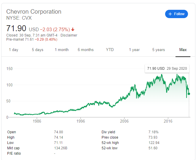Select the 5 days range tab

37,50
